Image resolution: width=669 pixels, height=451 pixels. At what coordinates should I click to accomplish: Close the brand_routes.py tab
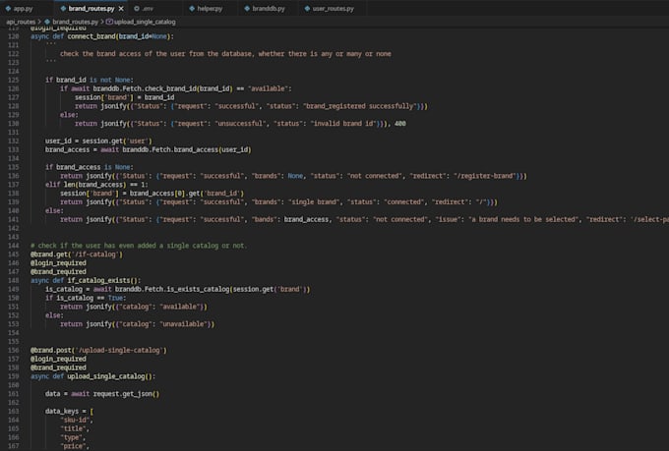coord(121,9)
